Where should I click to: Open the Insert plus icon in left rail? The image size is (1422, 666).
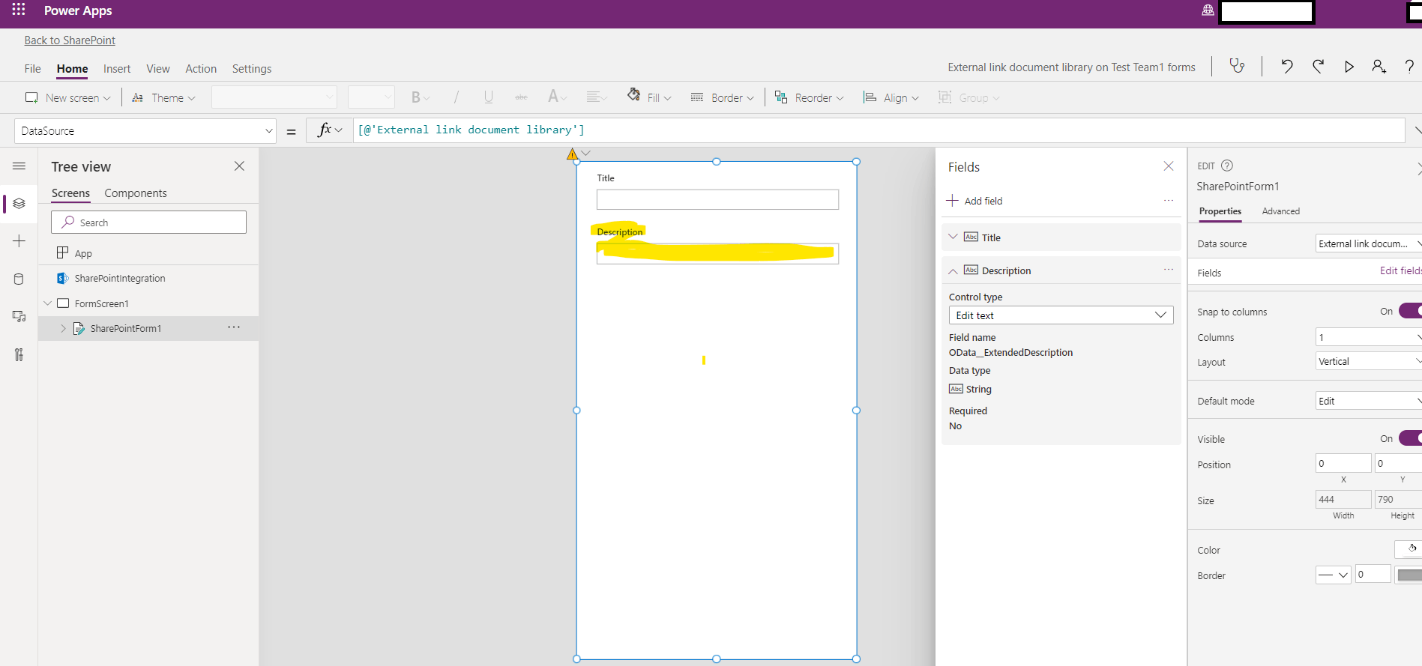point(19,240)
